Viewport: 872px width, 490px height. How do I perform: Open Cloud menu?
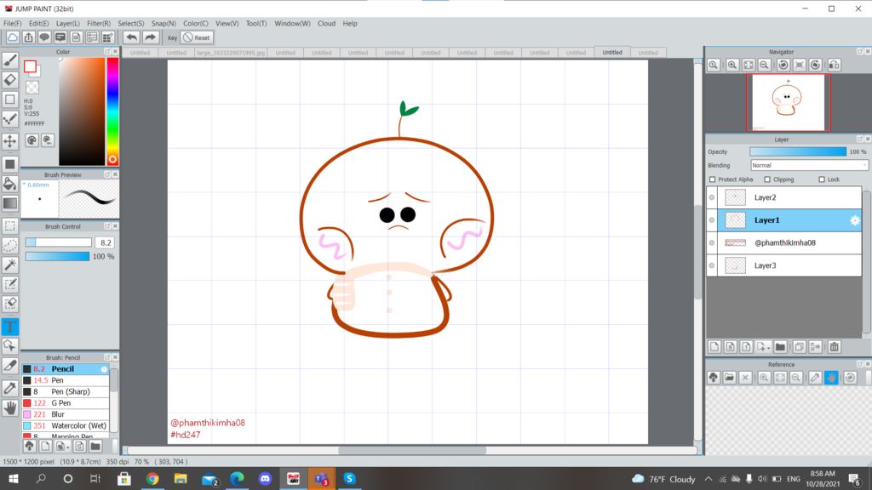click(326, 23)
